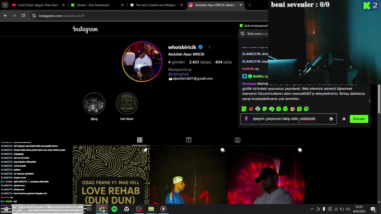Viewport: 381px width, 214px height.
Task: Reload the Instagram page
Action: [23, 16]
